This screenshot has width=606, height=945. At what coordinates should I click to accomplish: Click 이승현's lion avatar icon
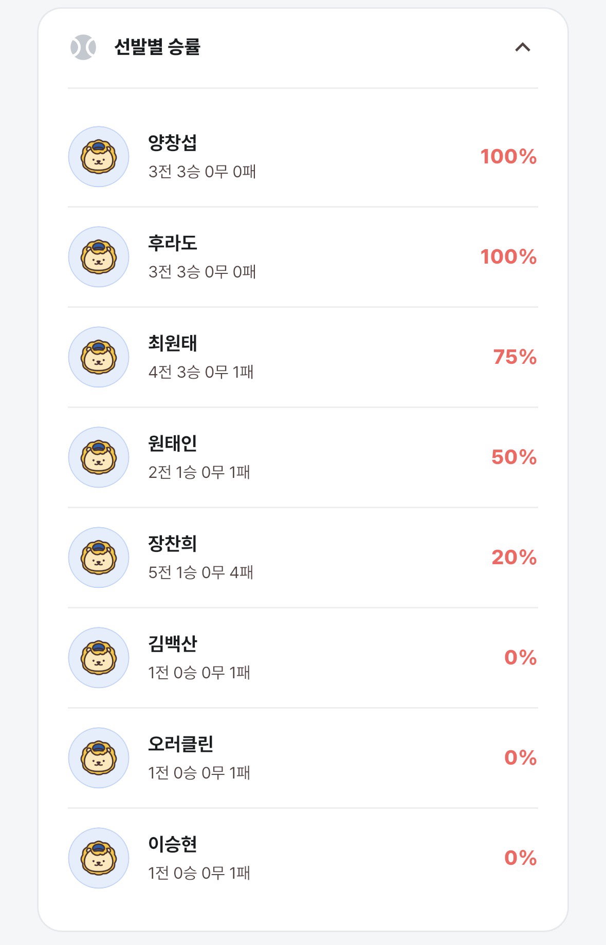click(99, 858)
